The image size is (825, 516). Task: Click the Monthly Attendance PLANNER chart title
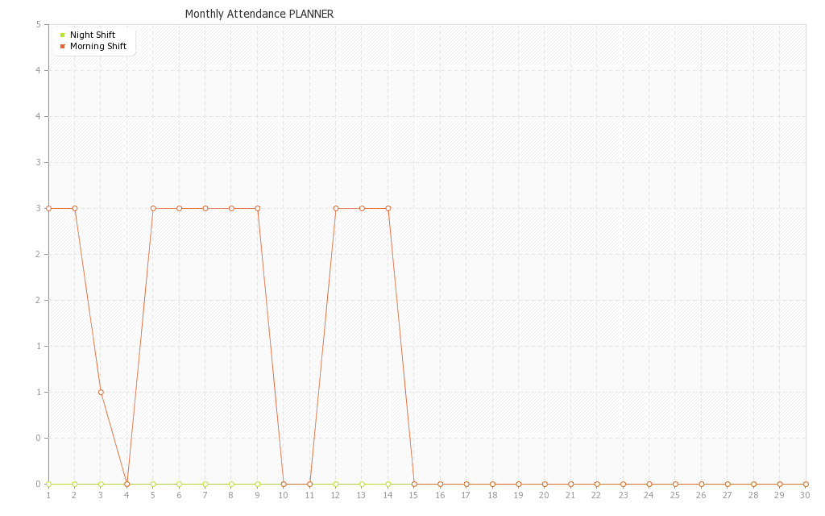point(259,14)
